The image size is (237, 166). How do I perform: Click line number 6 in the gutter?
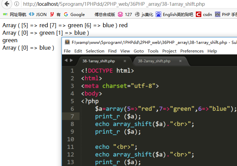click(72, 109)
